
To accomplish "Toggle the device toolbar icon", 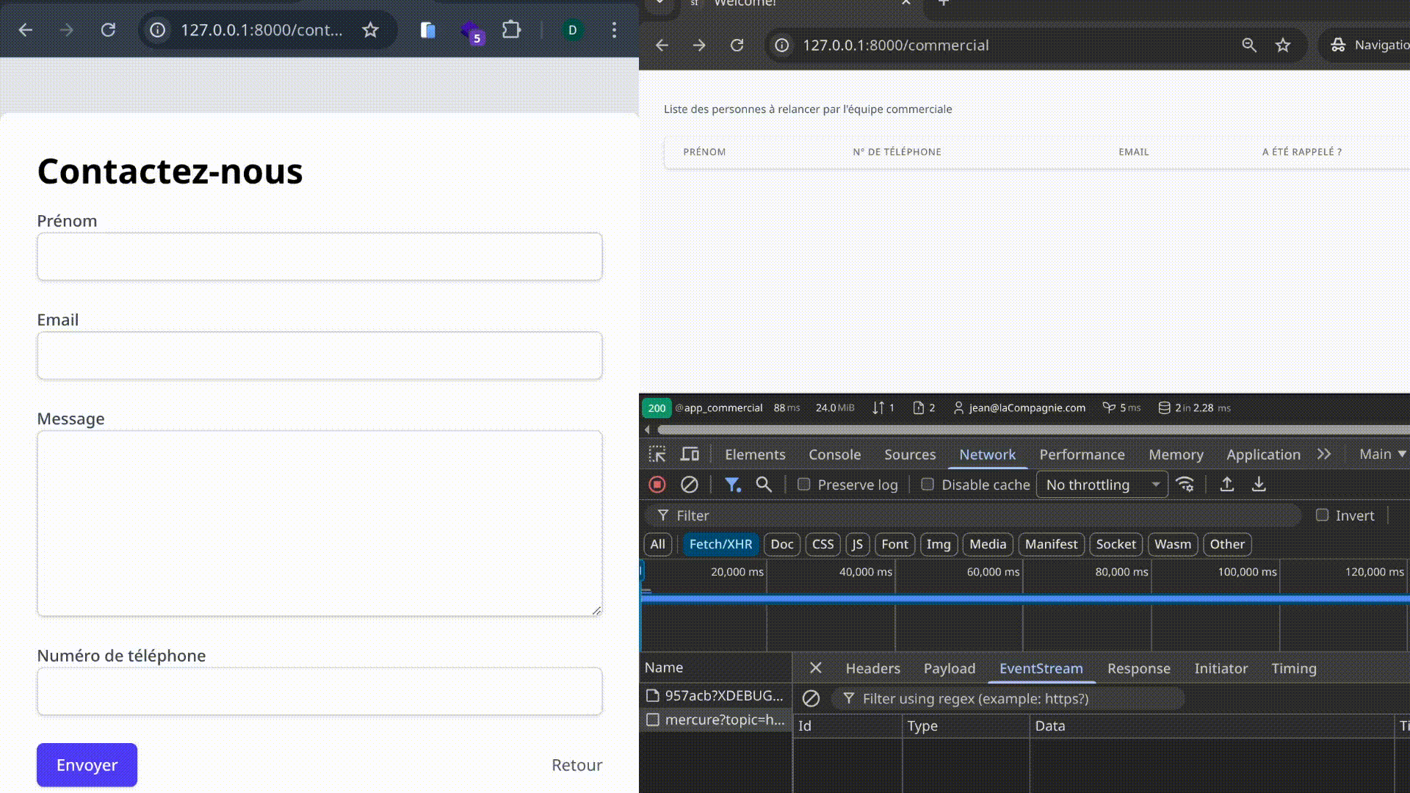I will pyautogui.click(x=690, y=455).
